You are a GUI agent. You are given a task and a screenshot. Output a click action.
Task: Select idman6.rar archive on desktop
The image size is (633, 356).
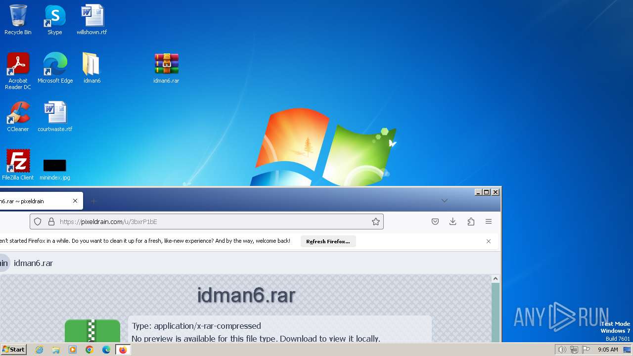click(x=166, y=68)
